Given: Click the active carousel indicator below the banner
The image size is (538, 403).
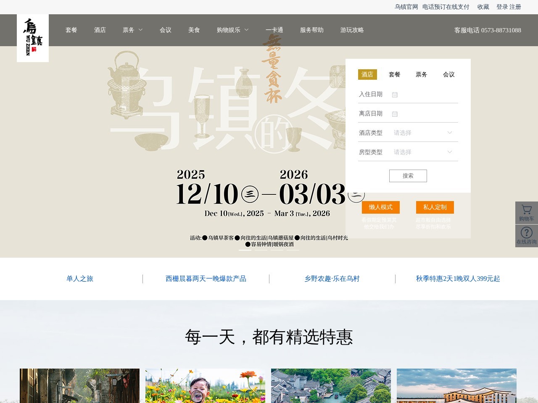Looking at the screenshot, I should (x=245, y=249).
